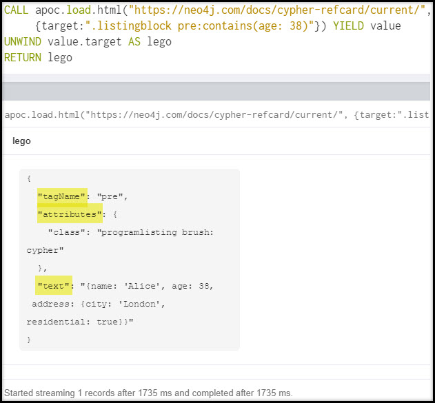This screenshot has height=403, width=435.
Task: Click the RETURN lego line
Action: coord(38,57)
